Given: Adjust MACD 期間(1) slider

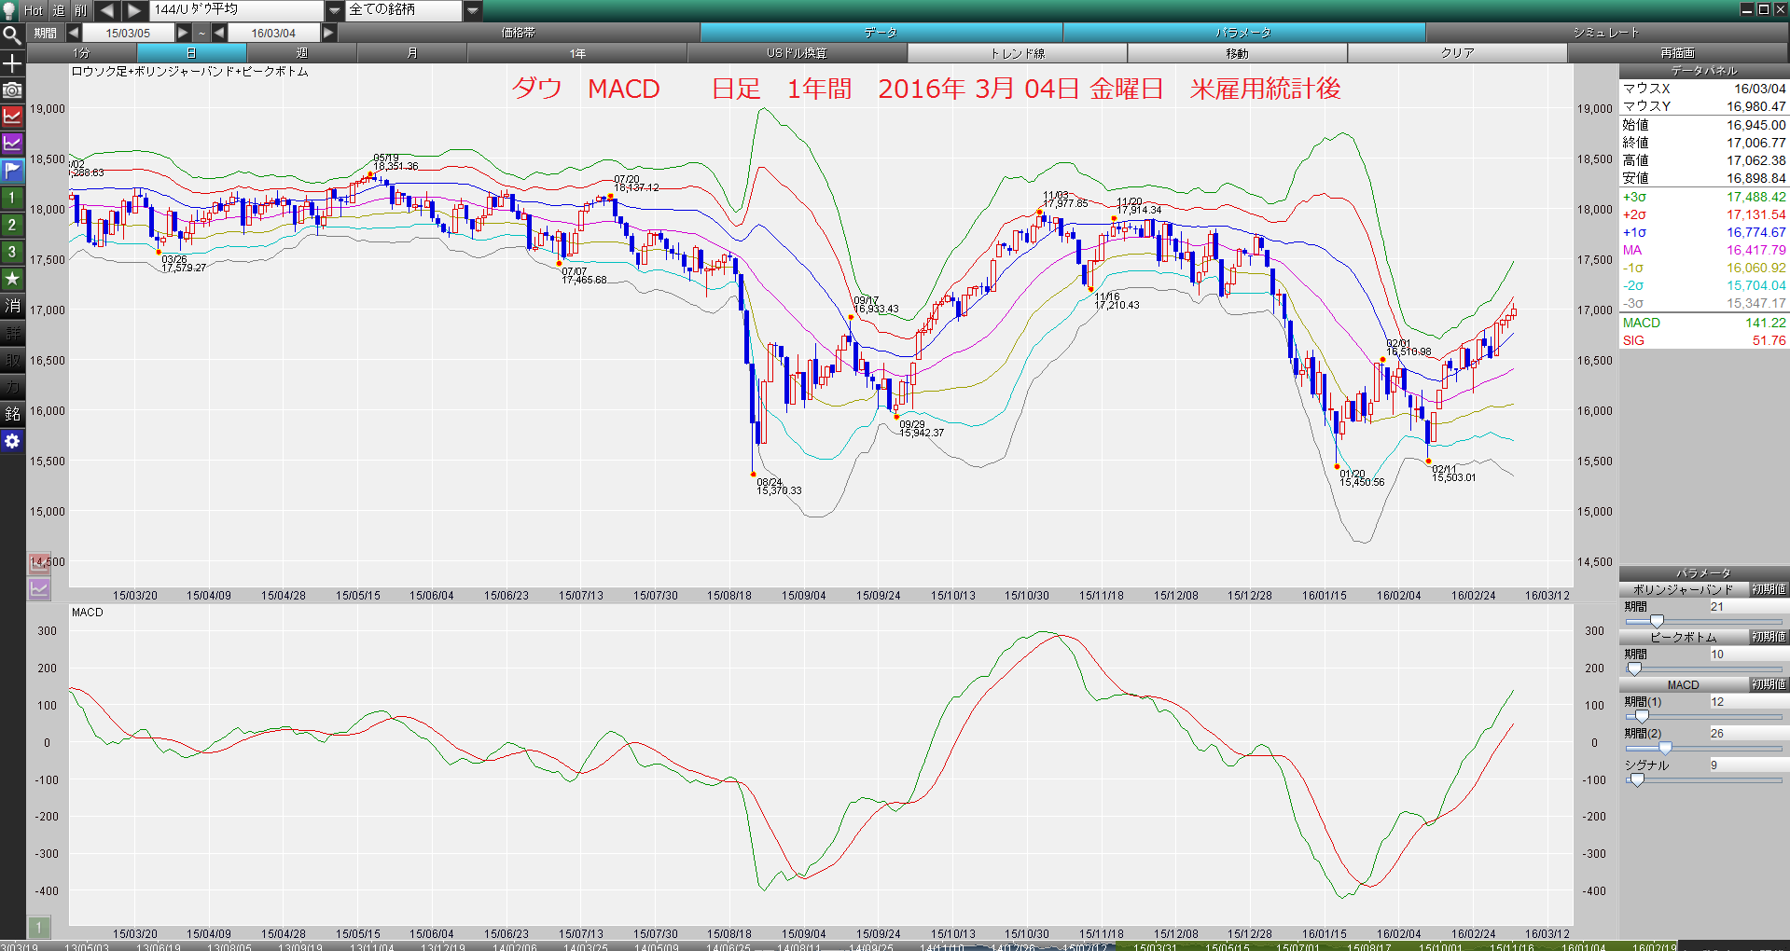Looking at the screenshot, I should (x=1642, y=716).
